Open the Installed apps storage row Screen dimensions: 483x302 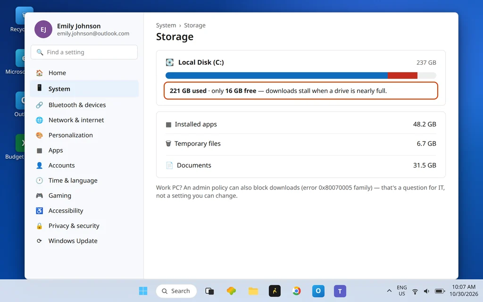(301, 124)
